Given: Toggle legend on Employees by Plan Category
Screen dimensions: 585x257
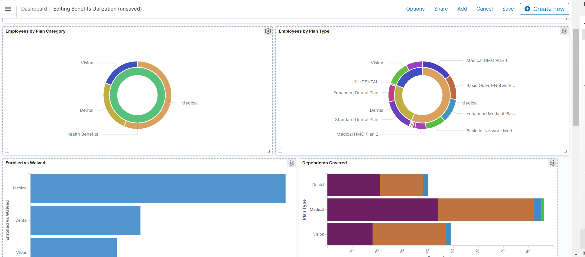Looking at the screenshot, I should (7, 150).
